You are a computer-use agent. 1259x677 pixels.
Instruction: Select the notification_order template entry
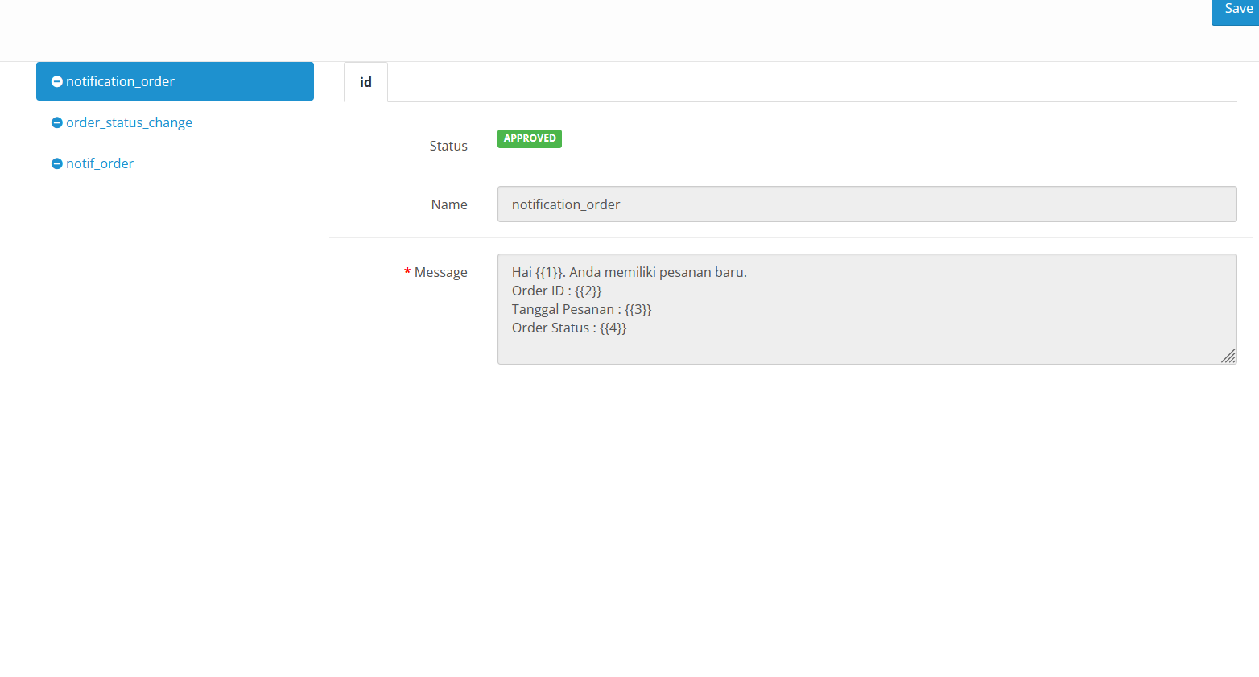point(175,81)
